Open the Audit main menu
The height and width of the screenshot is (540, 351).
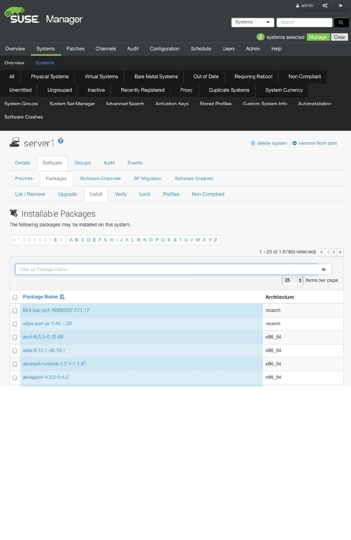click(133, 49)
